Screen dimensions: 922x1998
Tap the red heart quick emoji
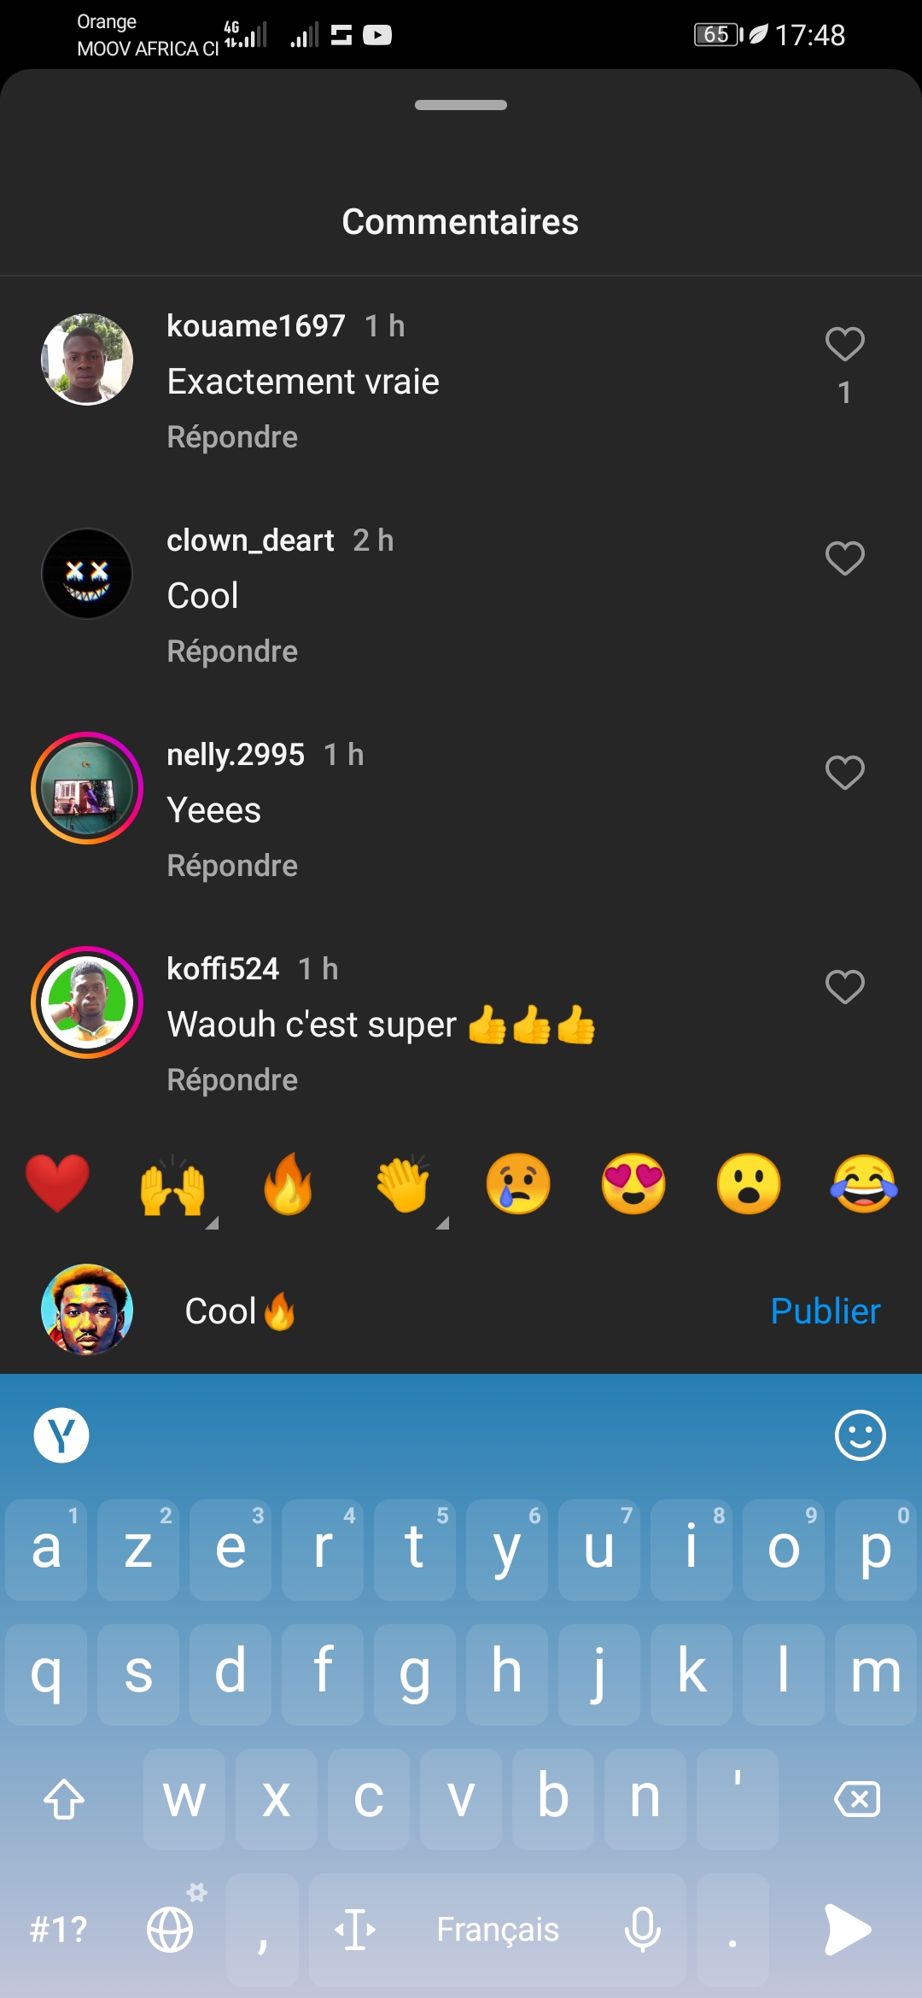57,1183
